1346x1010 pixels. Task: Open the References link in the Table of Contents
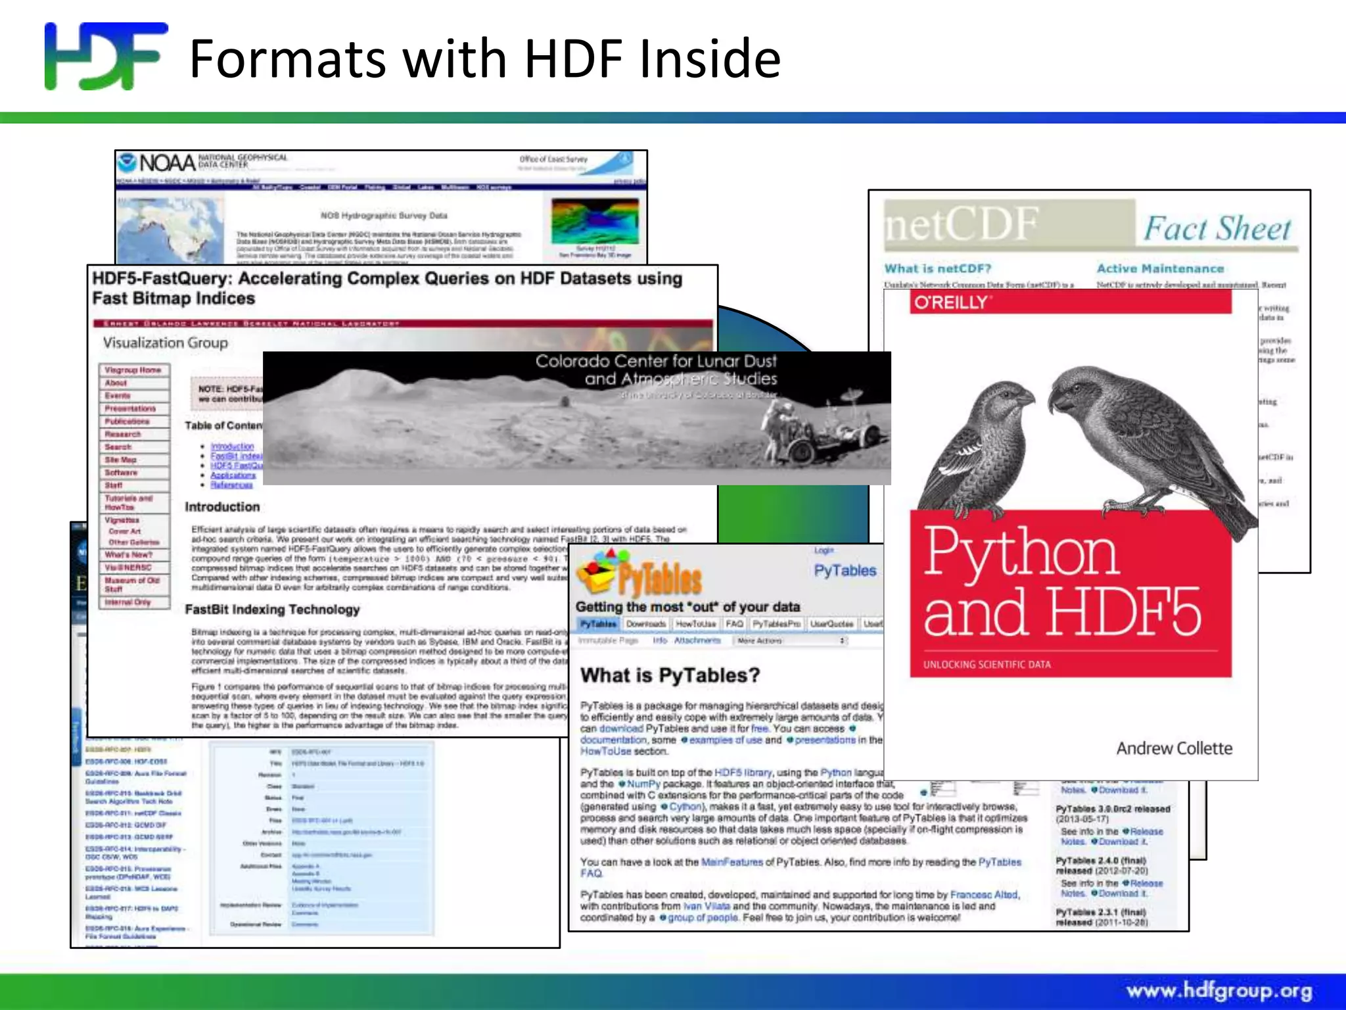click(x=231, y=485)
